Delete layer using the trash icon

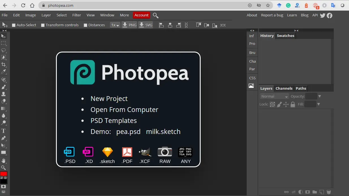pos(329,192)
